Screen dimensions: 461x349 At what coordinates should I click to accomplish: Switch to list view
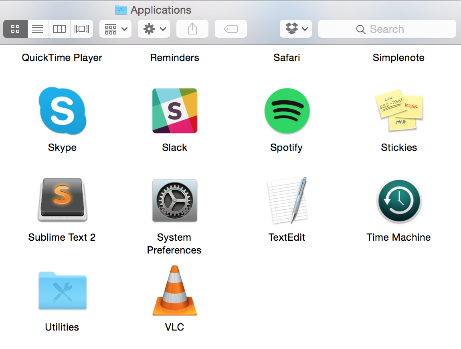[x=38, y=29]
